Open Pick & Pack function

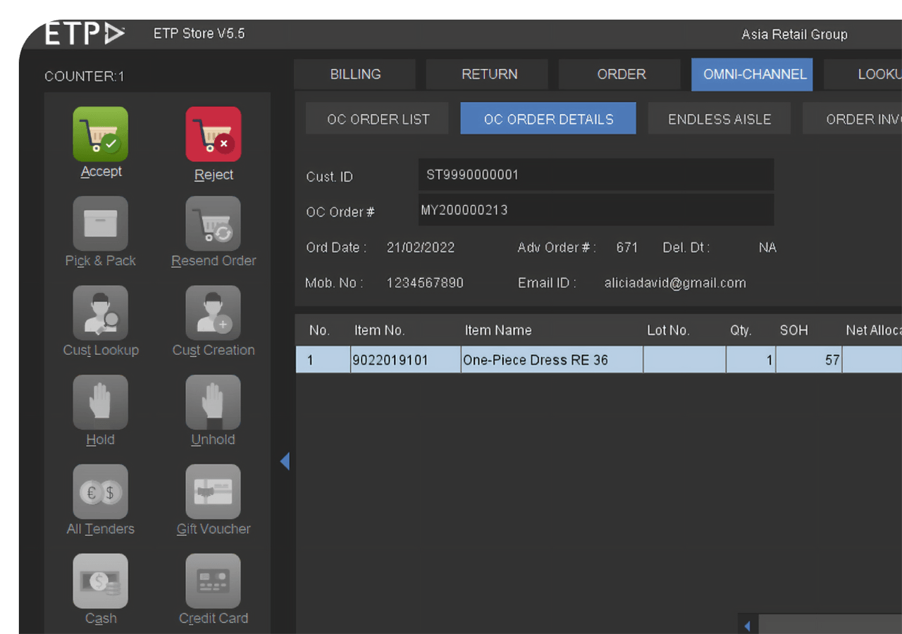(100, 223)
